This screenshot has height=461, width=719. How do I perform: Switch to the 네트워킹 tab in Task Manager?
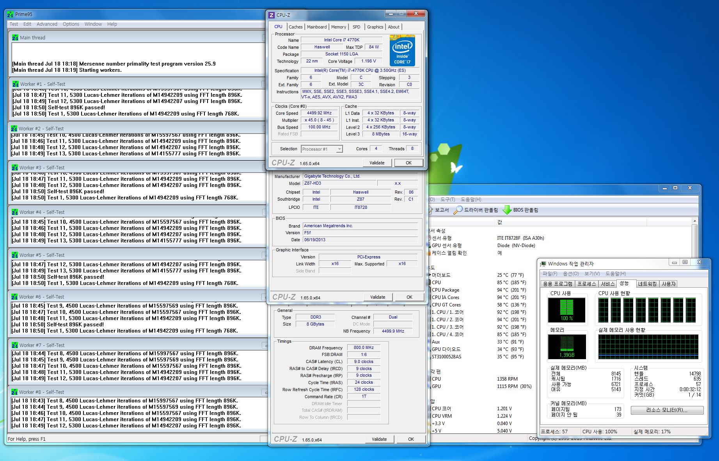(x=648, y=284)
